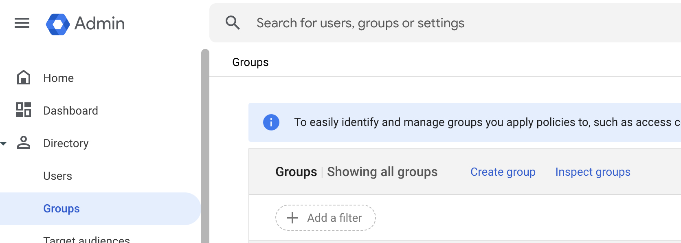This screenshot has width=681, height=243.
Task: Go to Dashboard in the sidebar
Action: point(70,111)
